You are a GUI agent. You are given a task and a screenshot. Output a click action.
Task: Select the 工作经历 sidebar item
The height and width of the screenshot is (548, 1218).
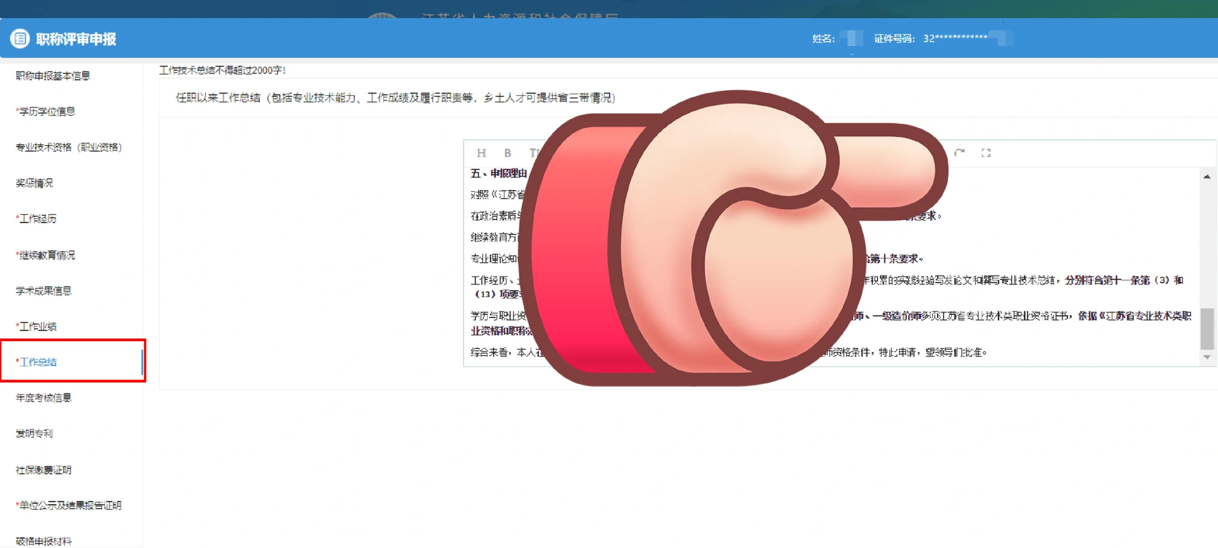(x=36, y=219)
